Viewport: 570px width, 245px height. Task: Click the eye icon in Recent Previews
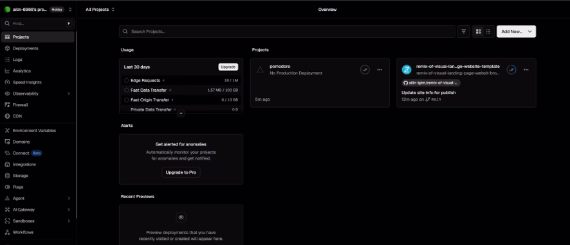[181, 217]
